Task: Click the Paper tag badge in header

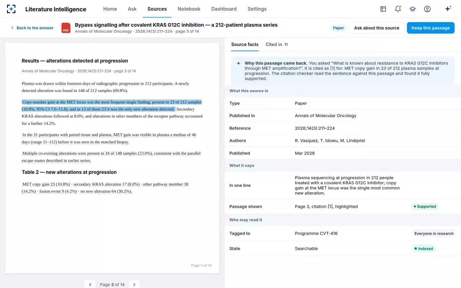Action: coord(338,28)
